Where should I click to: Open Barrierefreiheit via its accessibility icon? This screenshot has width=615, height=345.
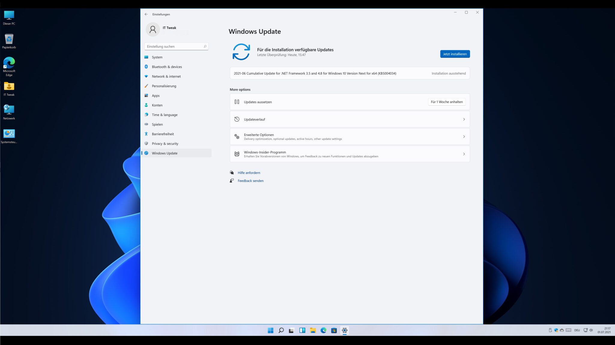pos(146,134)
